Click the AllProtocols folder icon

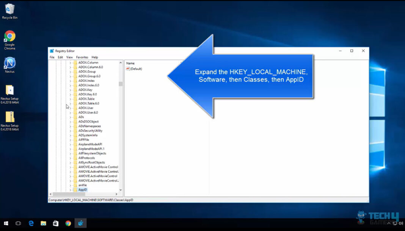pos(75,158)
